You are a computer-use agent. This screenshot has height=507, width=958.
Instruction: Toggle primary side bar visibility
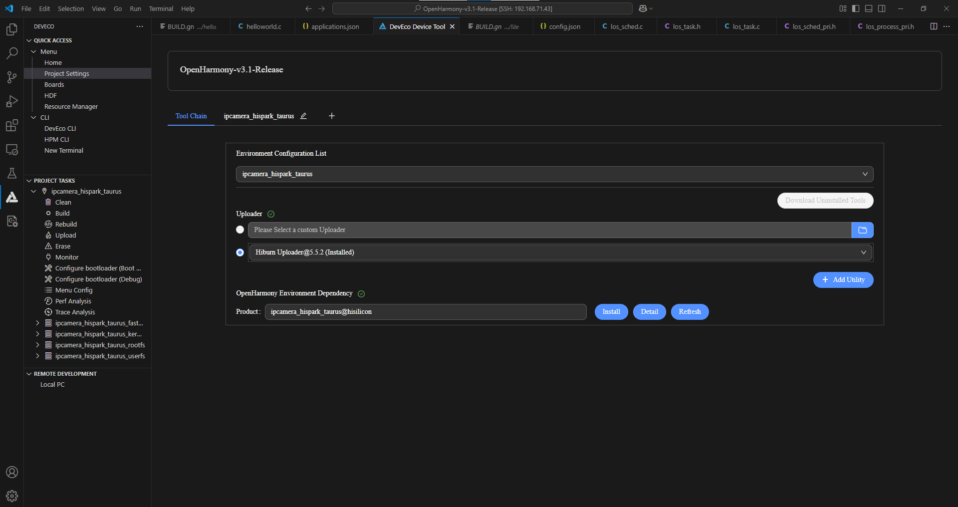pyautogui.click(x=856, y=8)
